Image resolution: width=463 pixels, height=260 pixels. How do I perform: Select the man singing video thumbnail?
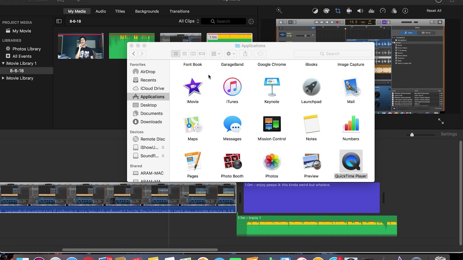81,46
